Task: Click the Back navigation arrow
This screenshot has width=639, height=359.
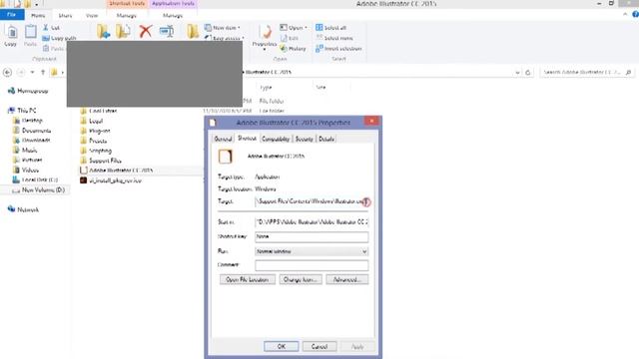Action: pyautogui.click(x=7, y=73)
